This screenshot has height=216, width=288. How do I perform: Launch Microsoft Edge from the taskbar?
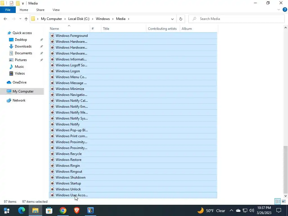[x=21, y=210]
